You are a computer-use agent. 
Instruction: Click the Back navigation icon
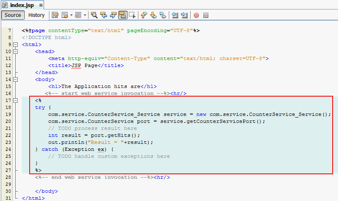tap(65, 15)
